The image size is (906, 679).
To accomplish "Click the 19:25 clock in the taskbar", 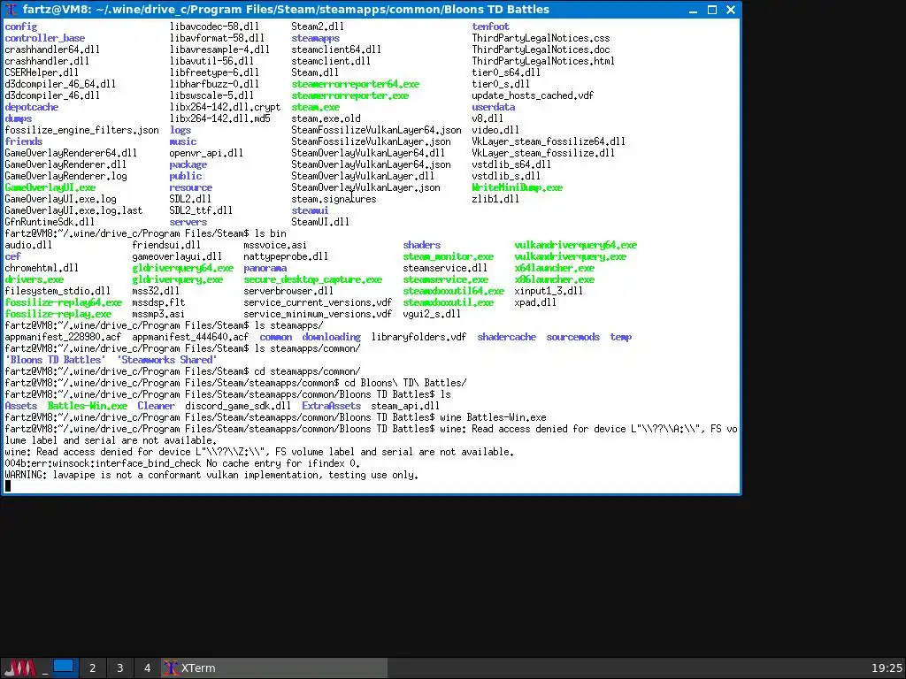I will pyautogui.click(x=887, y=668).
